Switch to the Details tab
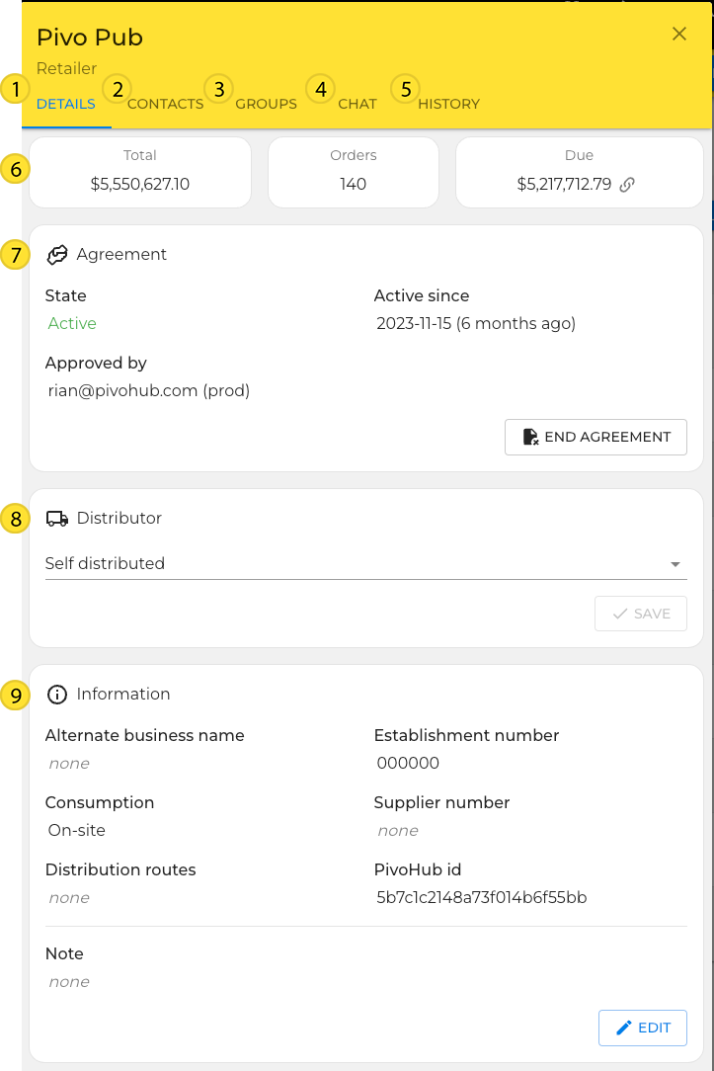 (66, 104)
